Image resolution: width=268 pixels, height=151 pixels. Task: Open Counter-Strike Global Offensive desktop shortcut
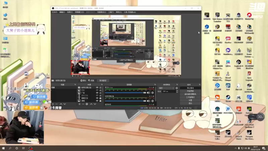pos(217,76)
